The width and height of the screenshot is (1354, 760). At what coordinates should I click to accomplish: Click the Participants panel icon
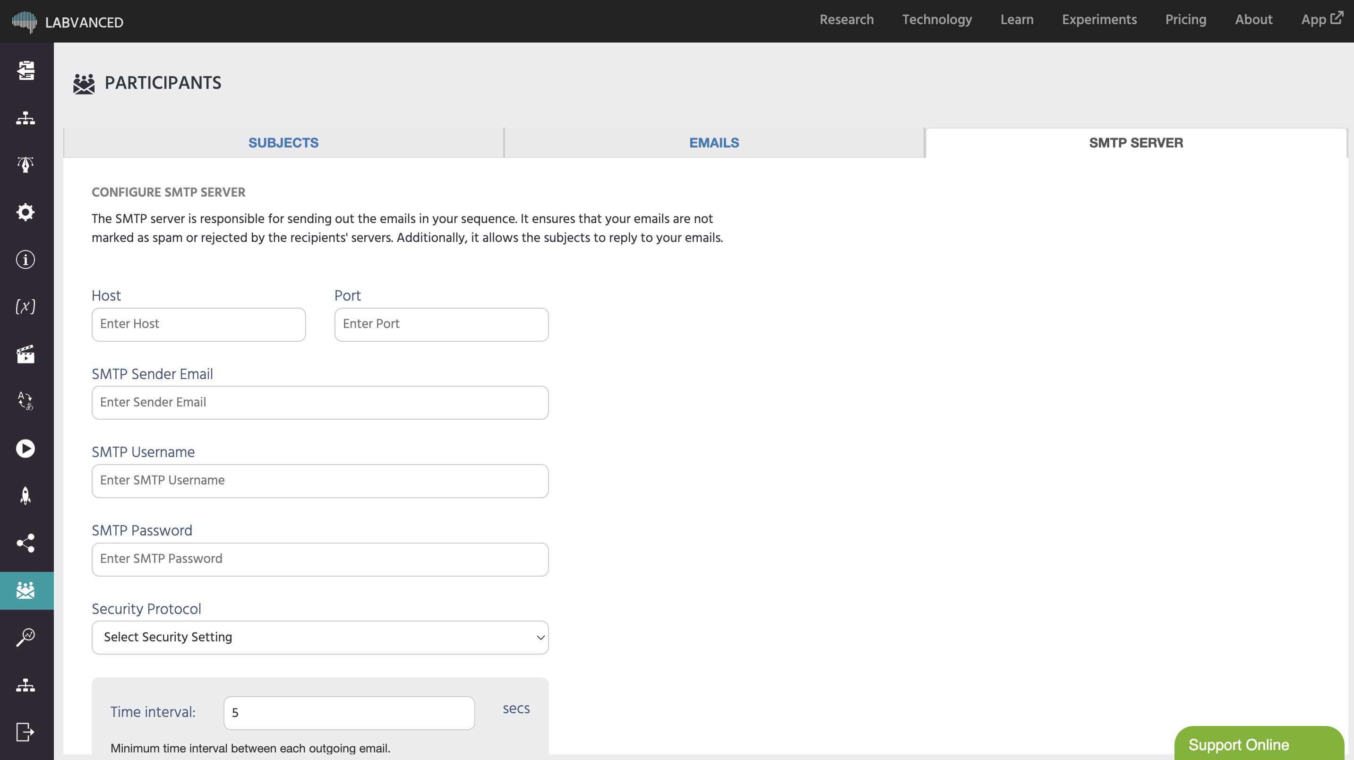25,590
